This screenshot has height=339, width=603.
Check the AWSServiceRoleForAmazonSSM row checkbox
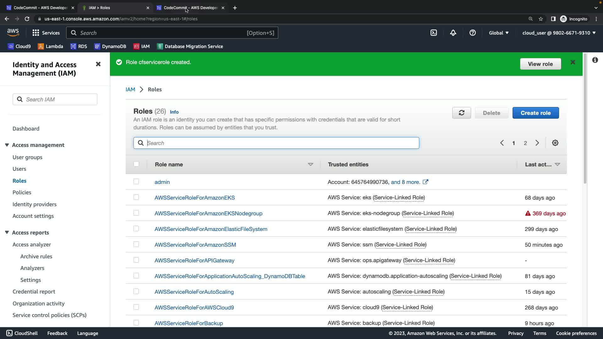[136, 245]
